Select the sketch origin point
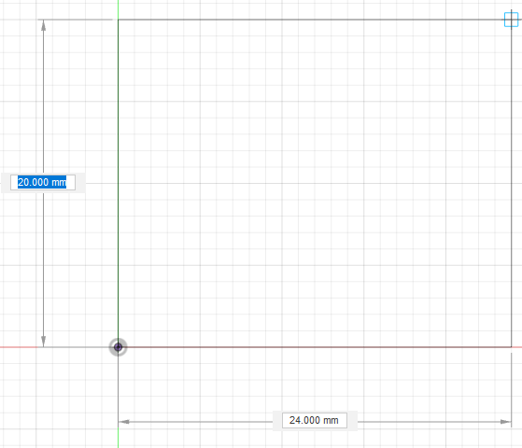The height and width of the screenshot is (448, 522). point(119,347)
